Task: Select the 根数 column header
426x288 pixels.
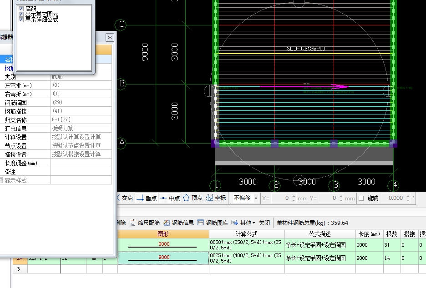Action: (x=392, y=234)
